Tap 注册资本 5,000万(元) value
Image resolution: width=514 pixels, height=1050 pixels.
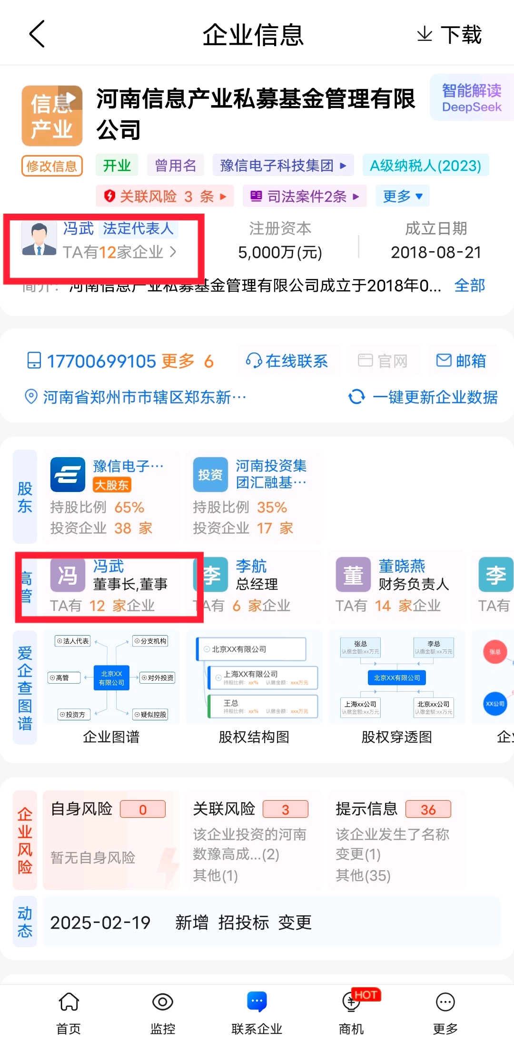pyautogui.click(x=280, y=252)
